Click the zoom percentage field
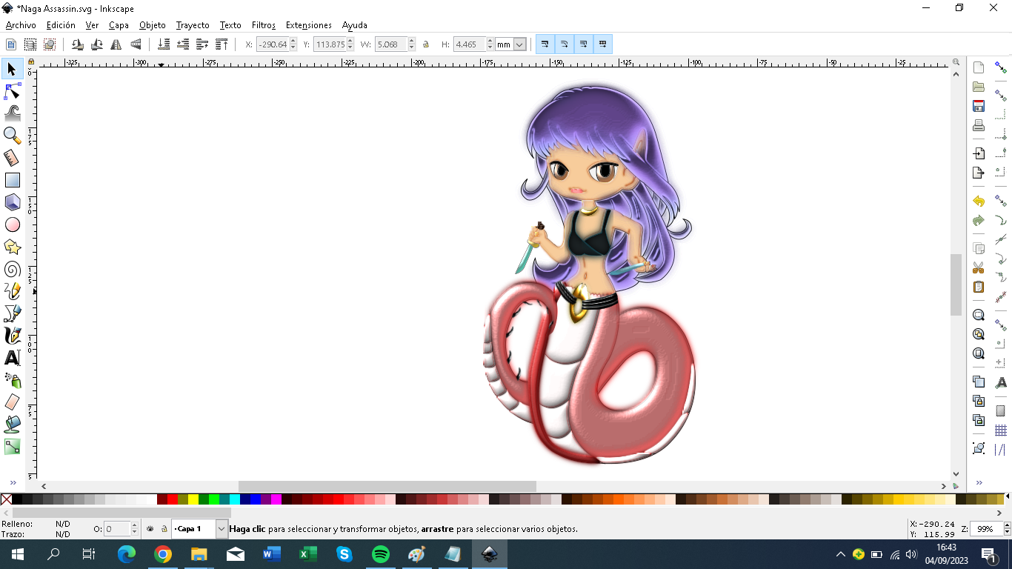Image resolution: width=1012 pixels, height=569 pixels. [x=985, y=529]
